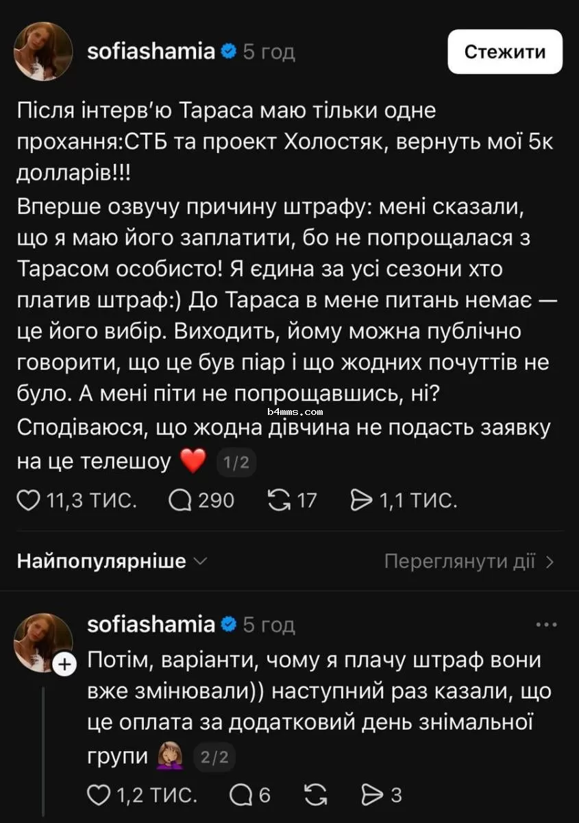The width and height of the screenshot is (579, 823).
Task: Expand comment sorting options with the chevron
Action: [x=199, y=562]
